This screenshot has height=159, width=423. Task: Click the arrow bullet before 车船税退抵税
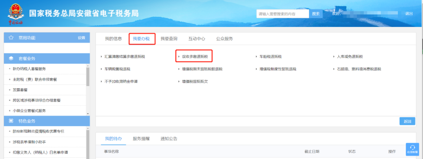(256, 57)
